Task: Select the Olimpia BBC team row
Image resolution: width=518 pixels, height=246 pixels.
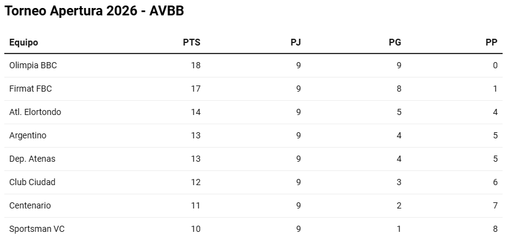Action: pos(33,65)
